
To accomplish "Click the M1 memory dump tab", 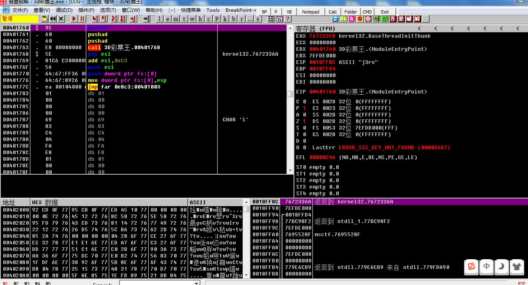I will pos(5,283).
